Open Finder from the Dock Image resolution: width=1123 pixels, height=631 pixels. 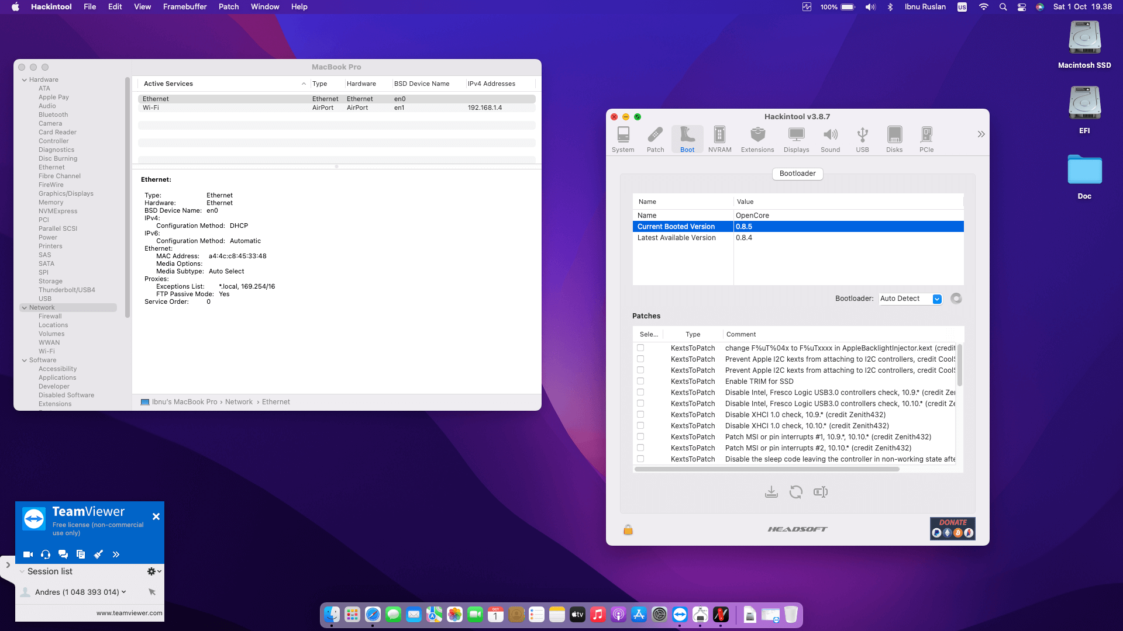332,615
